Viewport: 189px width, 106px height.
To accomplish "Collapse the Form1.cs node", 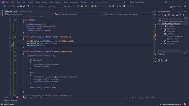I will tap(162, 34).
